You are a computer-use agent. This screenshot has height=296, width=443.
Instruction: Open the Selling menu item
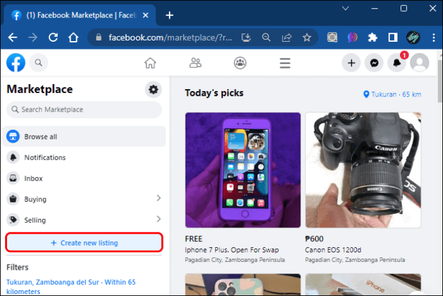click(84, 220)
